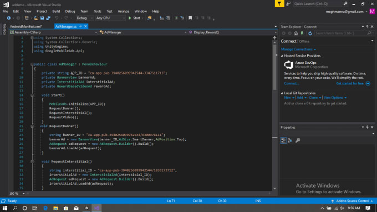Open the Action Center notification icon
The width and height of the screenshot is (377, 212).
368,208
